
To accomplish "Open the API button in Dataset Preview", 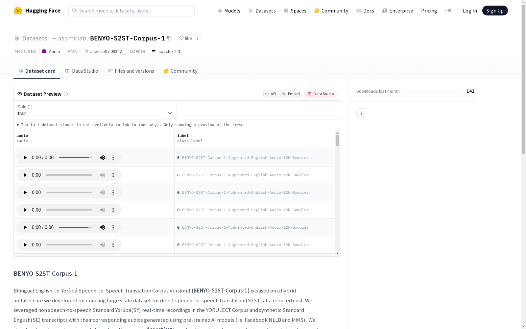I will pyautogui.click(x=271, y=94).
